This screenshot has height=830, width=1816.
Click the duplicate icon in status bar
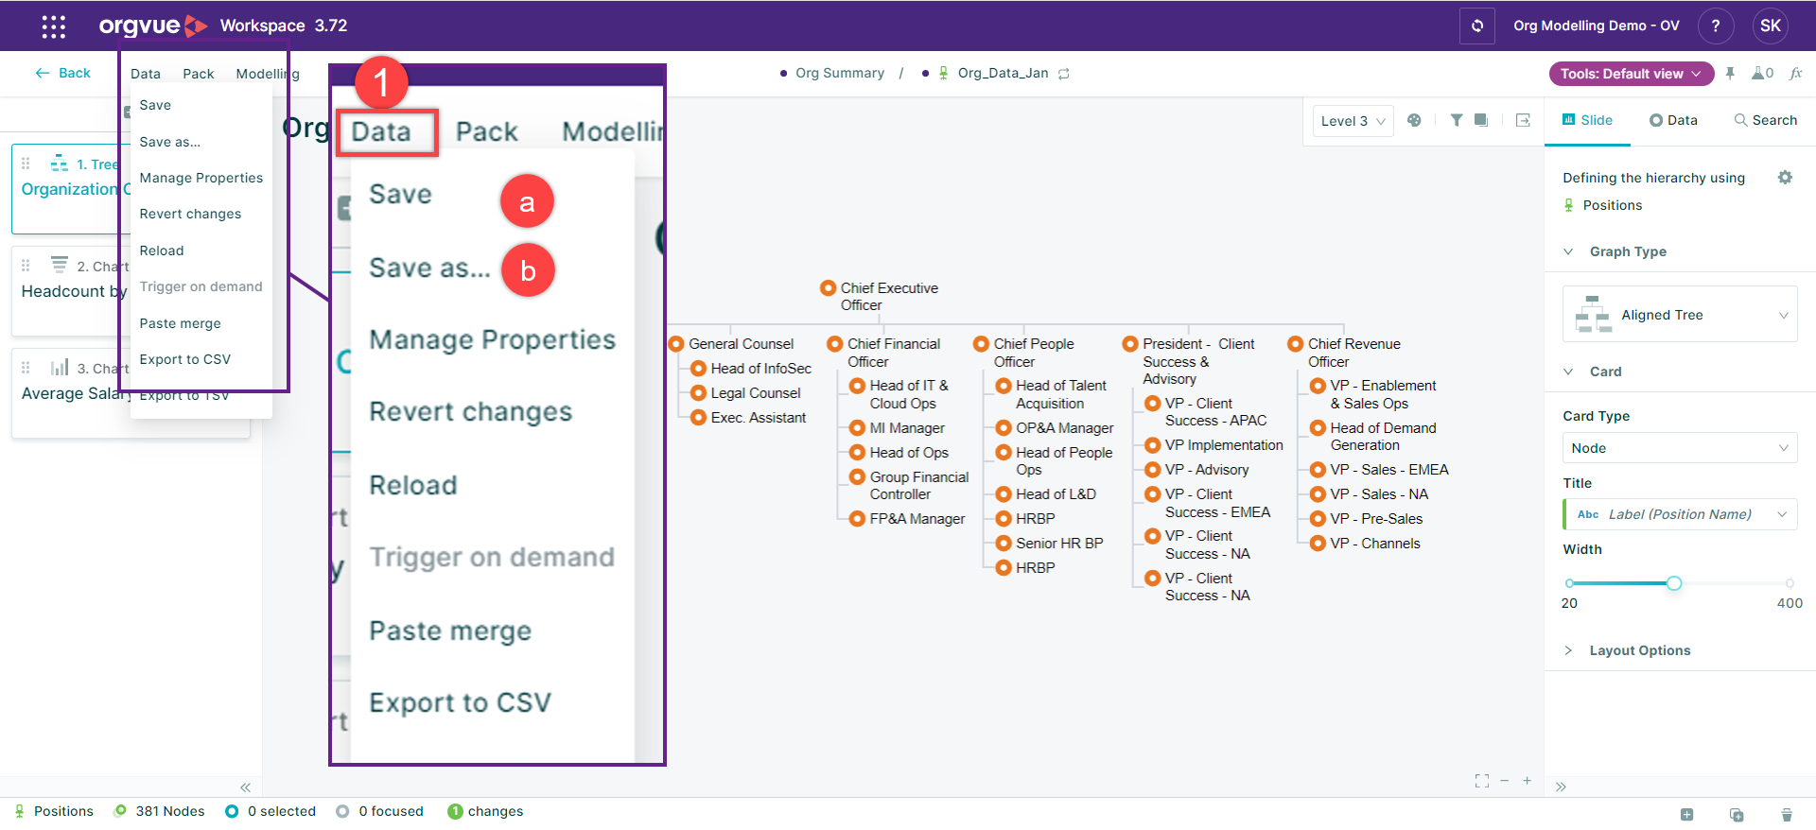1737,814
